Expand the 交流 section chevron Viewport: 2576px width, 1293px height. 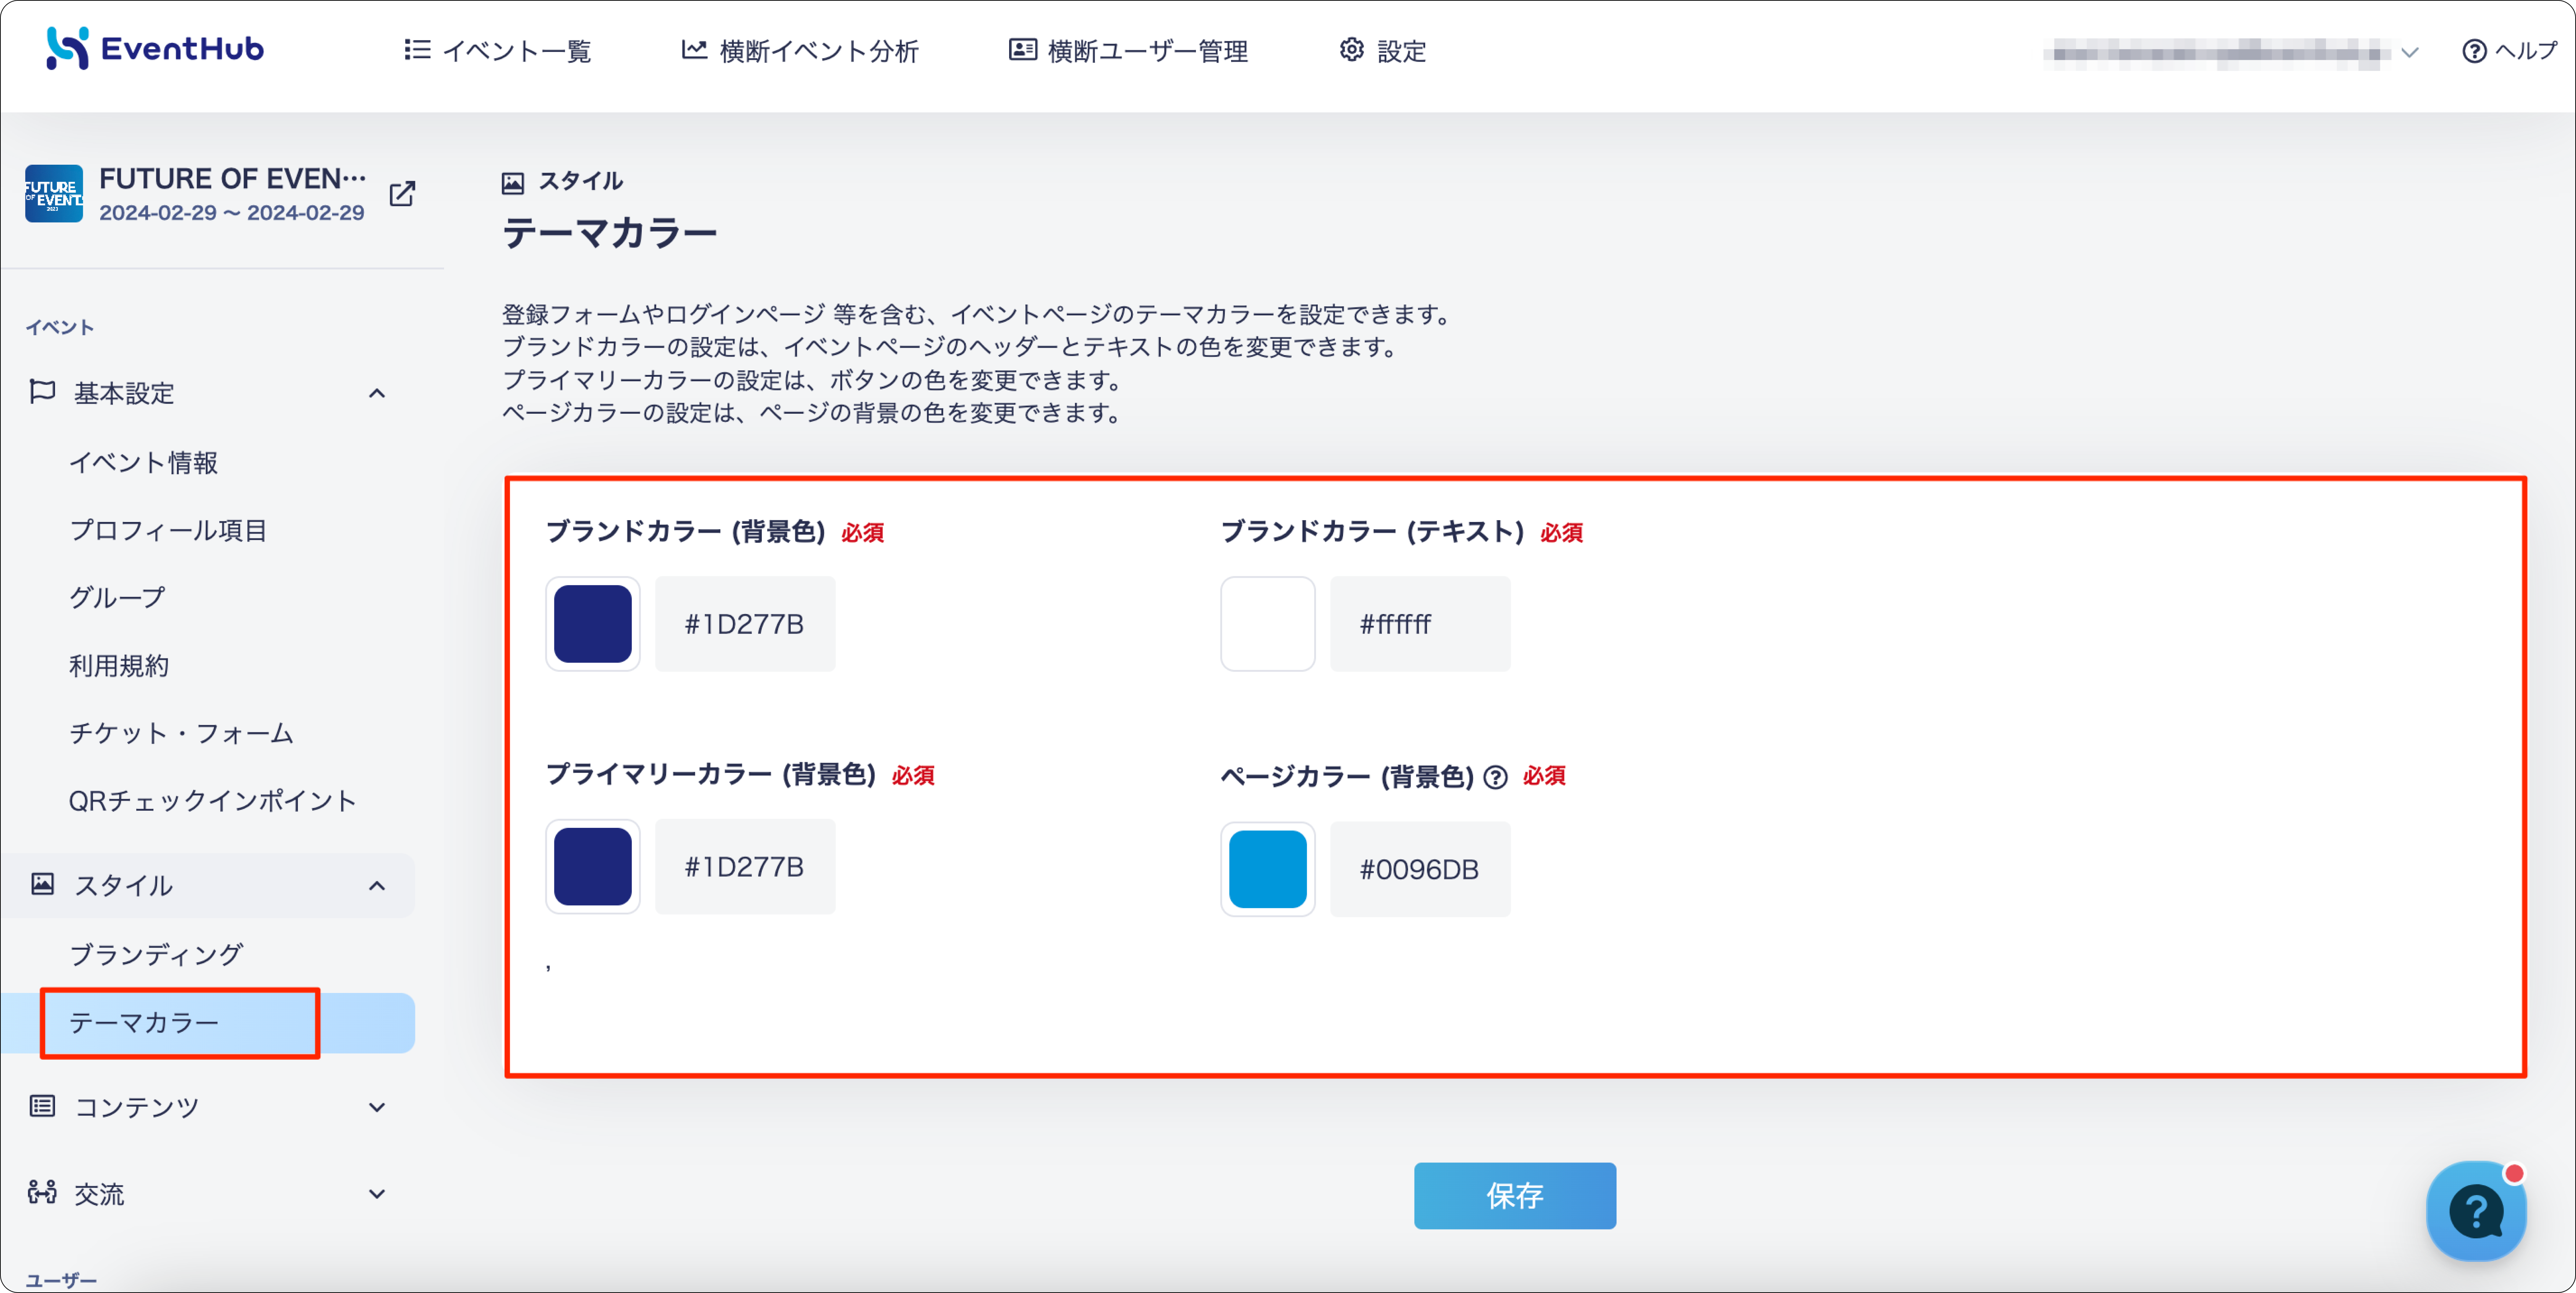click(377, 1194)
